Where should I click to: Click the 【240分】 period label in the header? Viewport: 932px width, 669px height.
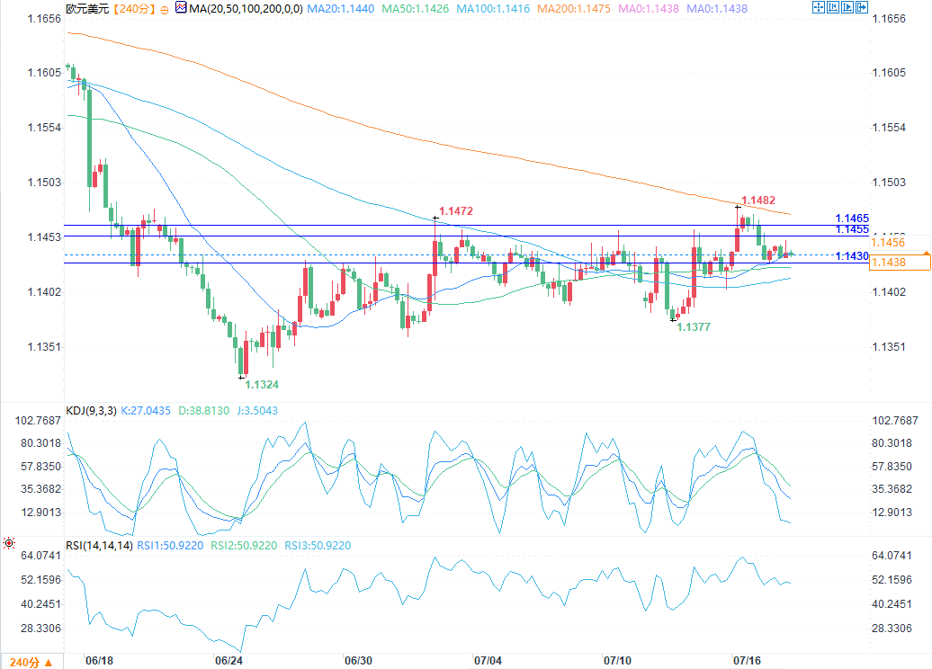tap(134, 9)
